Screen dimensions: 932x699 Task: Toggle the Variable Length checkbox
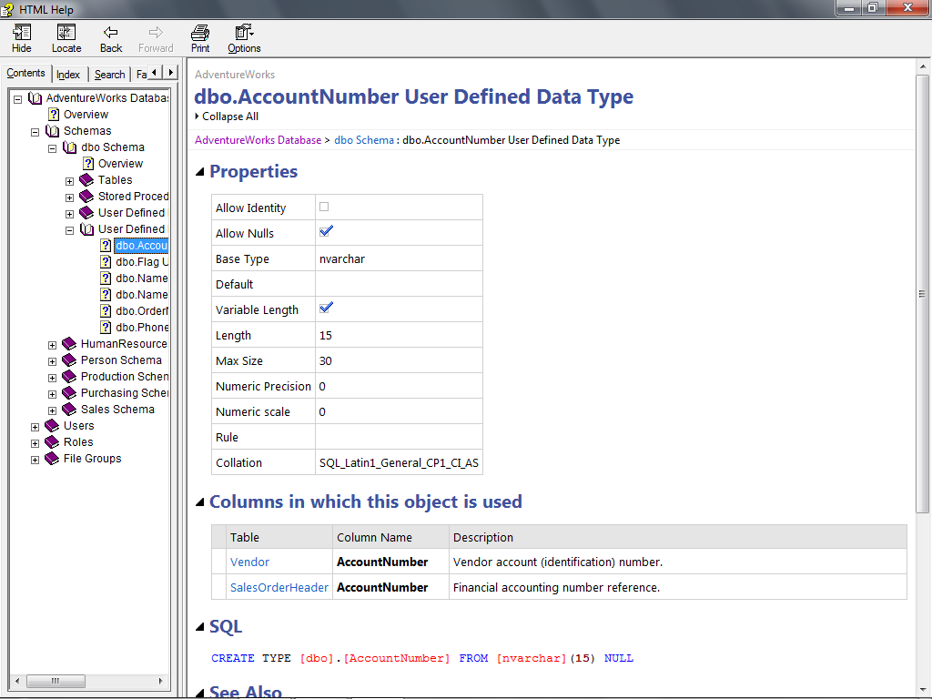click(326, 308)
